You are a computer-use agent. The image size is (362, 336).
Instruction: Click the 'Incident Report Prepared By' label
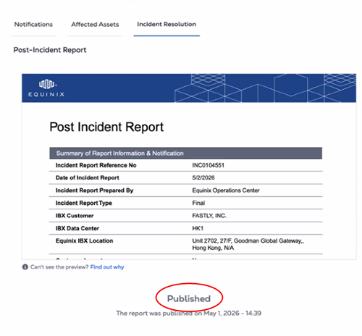pos(94,190)
